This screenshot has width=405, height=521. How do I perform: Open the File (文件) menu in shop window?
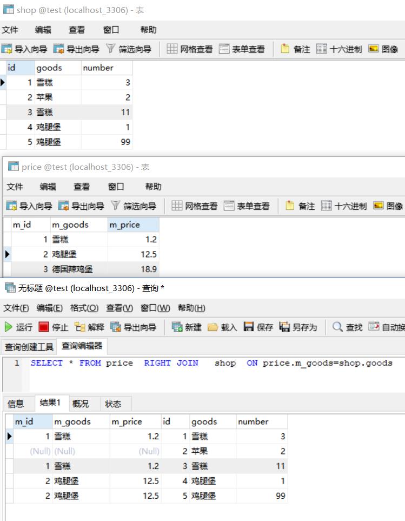pyautogui.click(x=10, y=30)
